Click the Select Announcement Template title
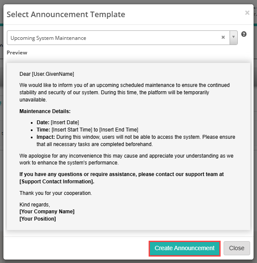 [66, 14]
